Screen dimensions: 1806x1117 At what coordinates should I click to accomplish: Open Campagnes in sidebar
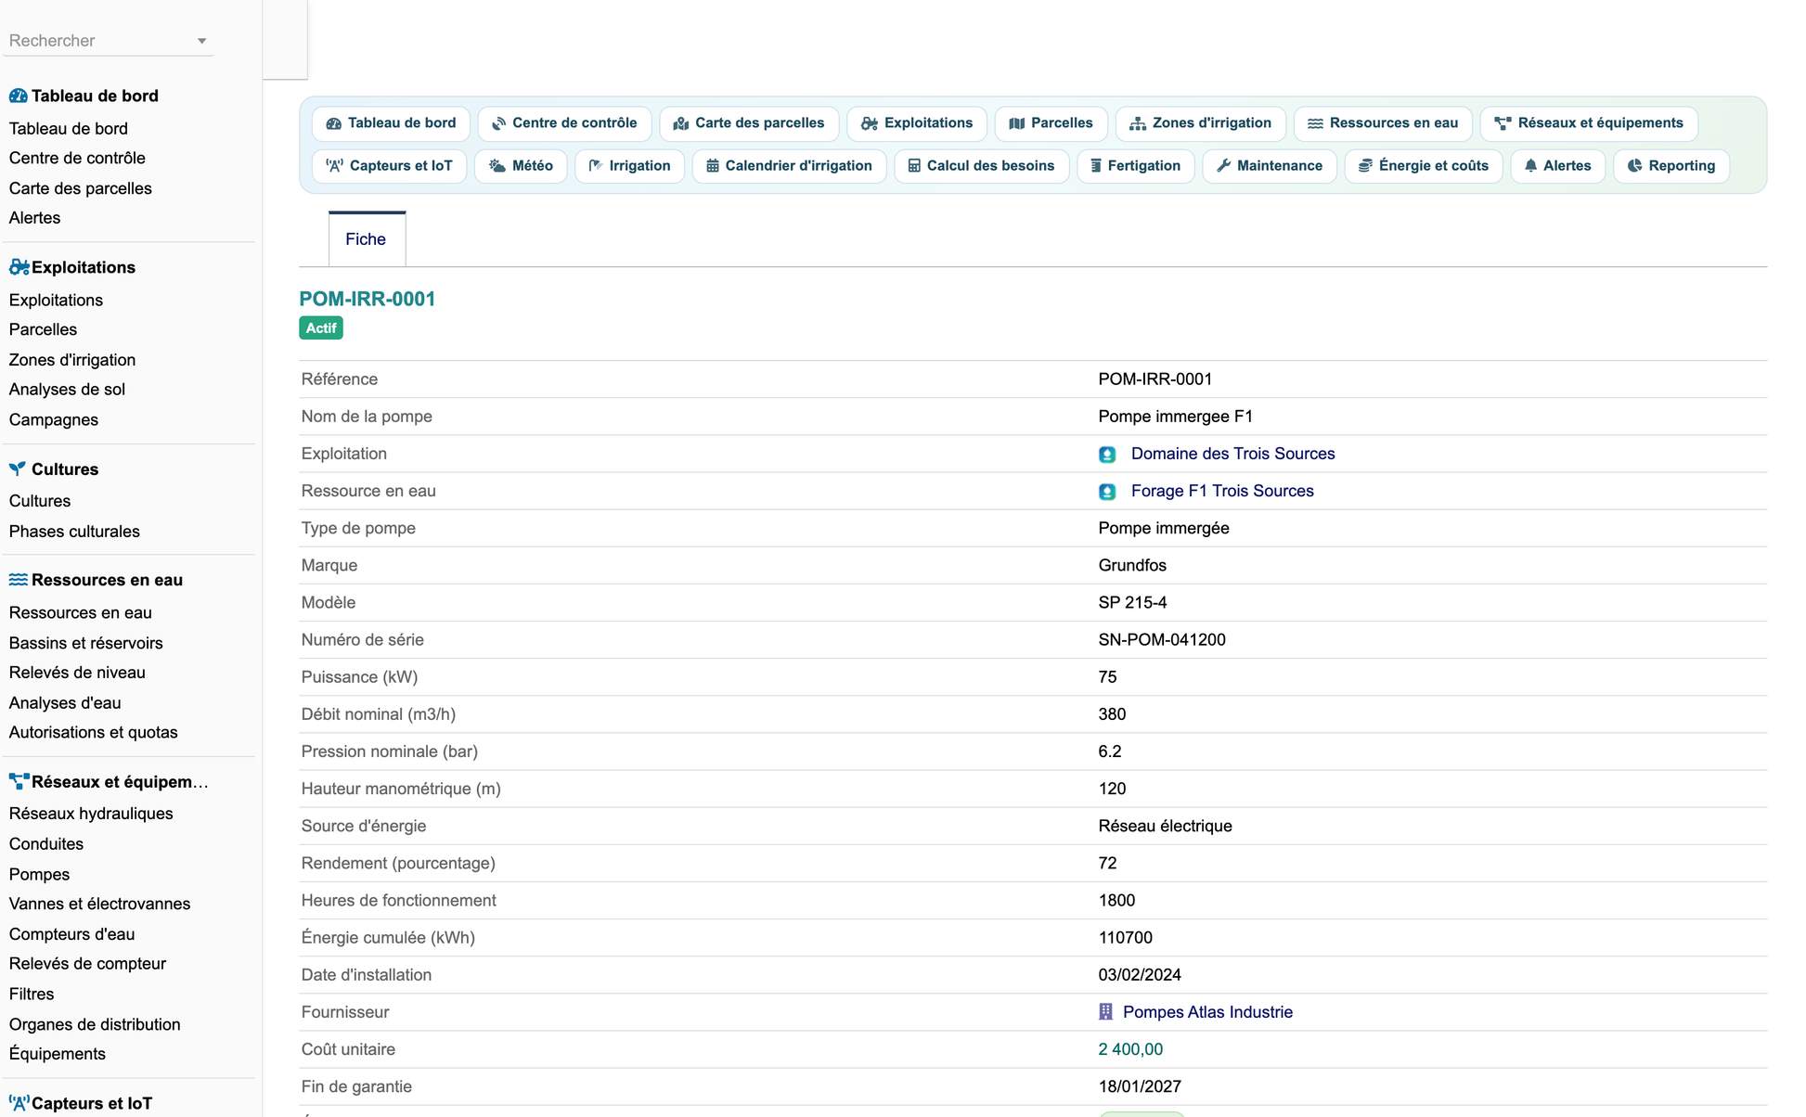click(54, 420)
